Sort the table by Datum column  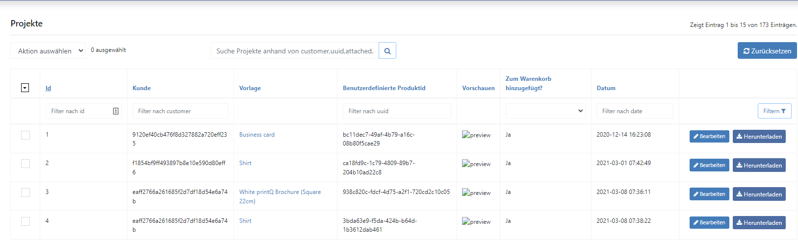tap(606, 88)
